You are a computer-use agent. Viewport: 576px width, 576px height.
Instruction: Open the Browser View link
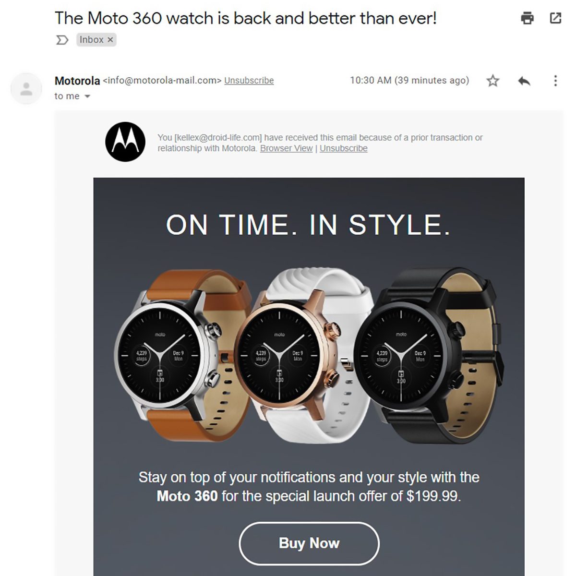coord(286,148)
